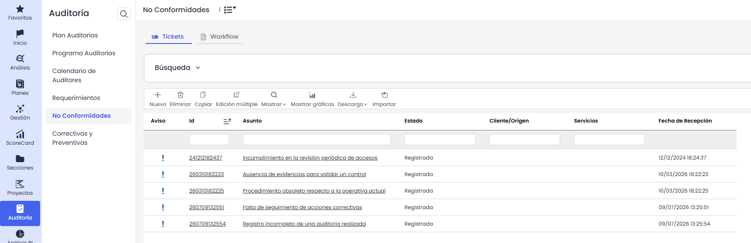751x243 pixels.
Task: Open Falta de seguimiento de acciones correctivas
Action: coord(302,207)
